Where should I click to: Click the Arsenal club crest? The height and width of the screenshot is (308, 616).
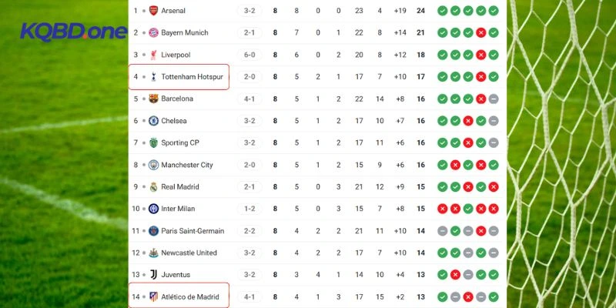tap(153, 11)
